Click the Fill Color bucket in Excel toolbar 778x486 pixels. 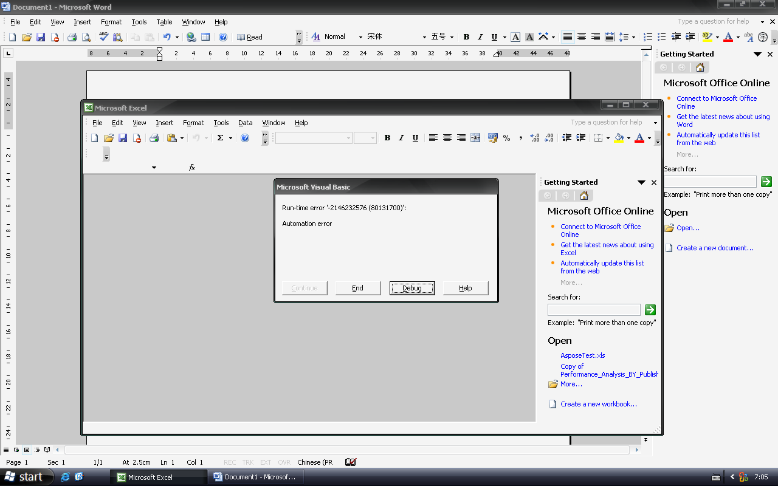pyautogui.click(x=619, y=138)
